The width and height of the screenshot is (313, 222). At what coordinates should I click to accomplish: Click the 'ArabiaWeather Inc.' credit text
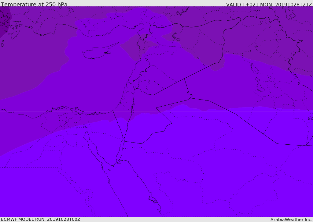[291, 220]
